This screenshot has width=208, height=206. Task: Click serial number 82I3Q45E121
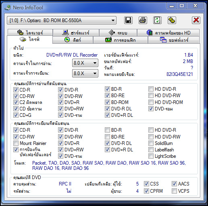click(179, 74)
